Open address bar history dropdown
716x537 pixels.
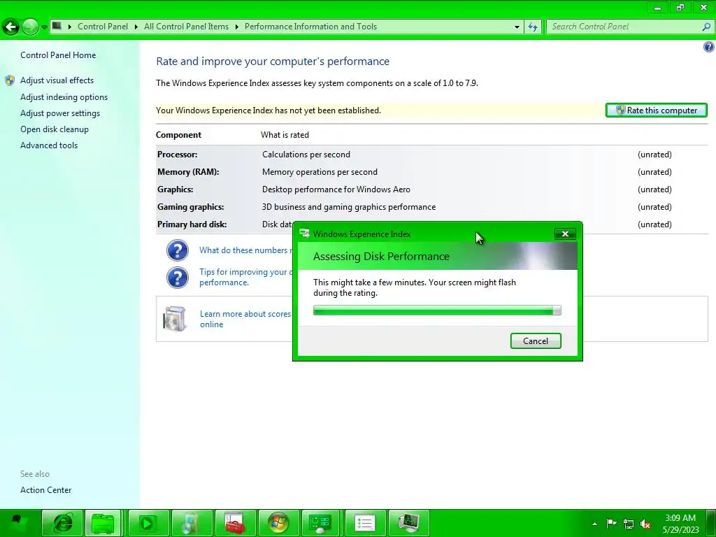click(517, 27)
